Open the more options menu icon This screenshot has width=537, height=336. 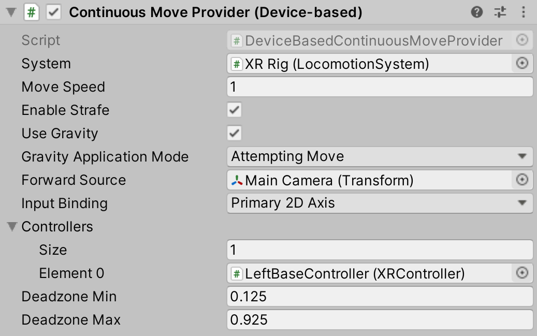point(524,11)
